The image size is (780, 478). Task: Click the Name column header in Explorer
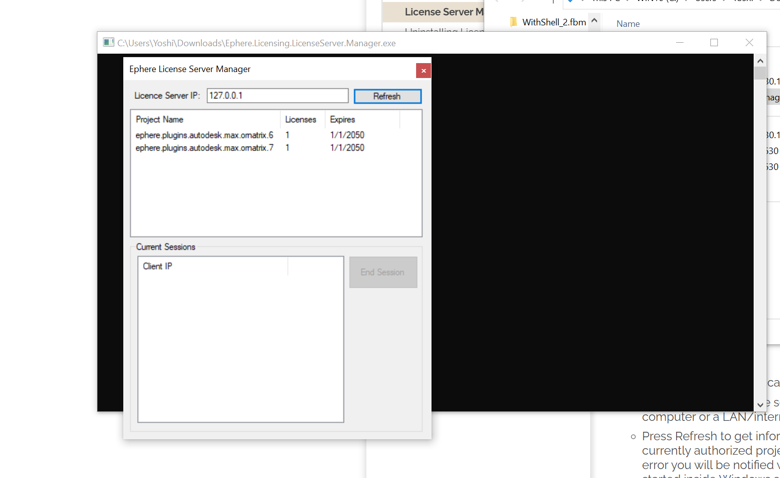(x=628, y=24)
